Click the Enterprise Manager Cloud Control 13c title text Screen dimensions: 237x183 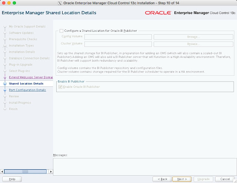pos(205,13)
